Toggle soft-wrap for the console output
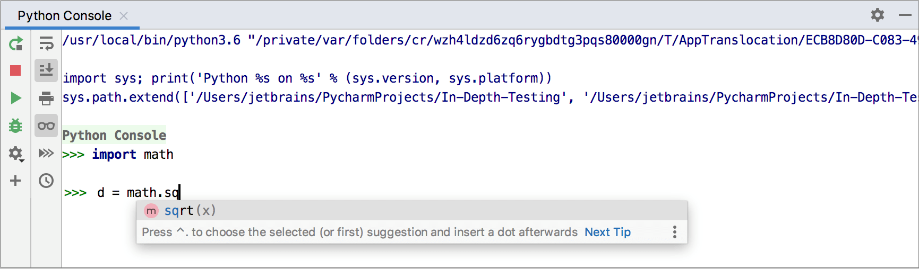The image size is (919, 269). (x=46, y=43)
